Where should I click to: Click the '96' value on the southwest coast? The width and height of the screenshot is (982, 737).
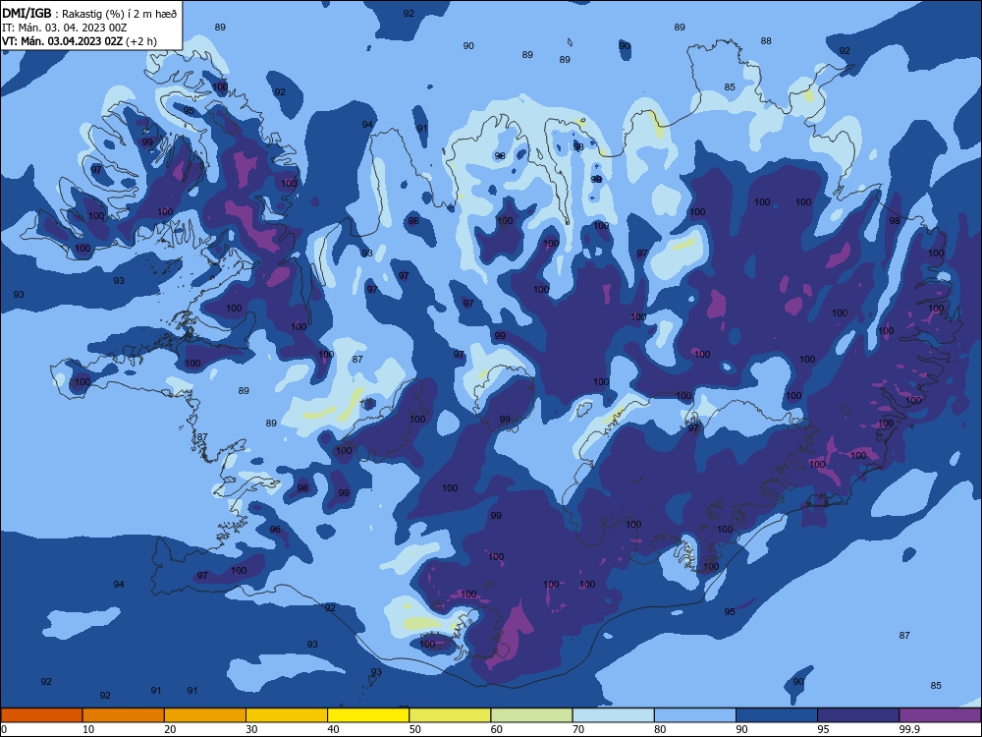[x=275, y=530]
